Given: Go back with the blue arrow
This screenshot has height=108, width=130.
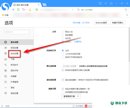Looking at the screenshot, I should point(13,10).
